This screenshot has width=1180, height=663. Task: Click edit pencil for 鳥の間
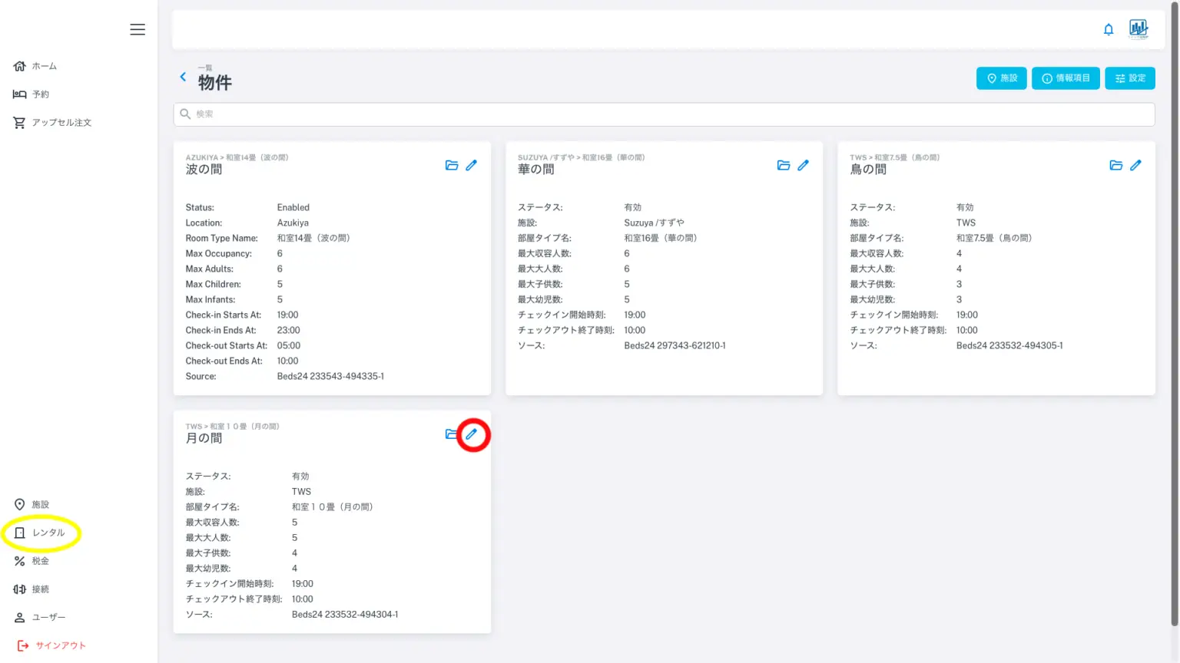pyautogui.click(x=1136, y=165)
